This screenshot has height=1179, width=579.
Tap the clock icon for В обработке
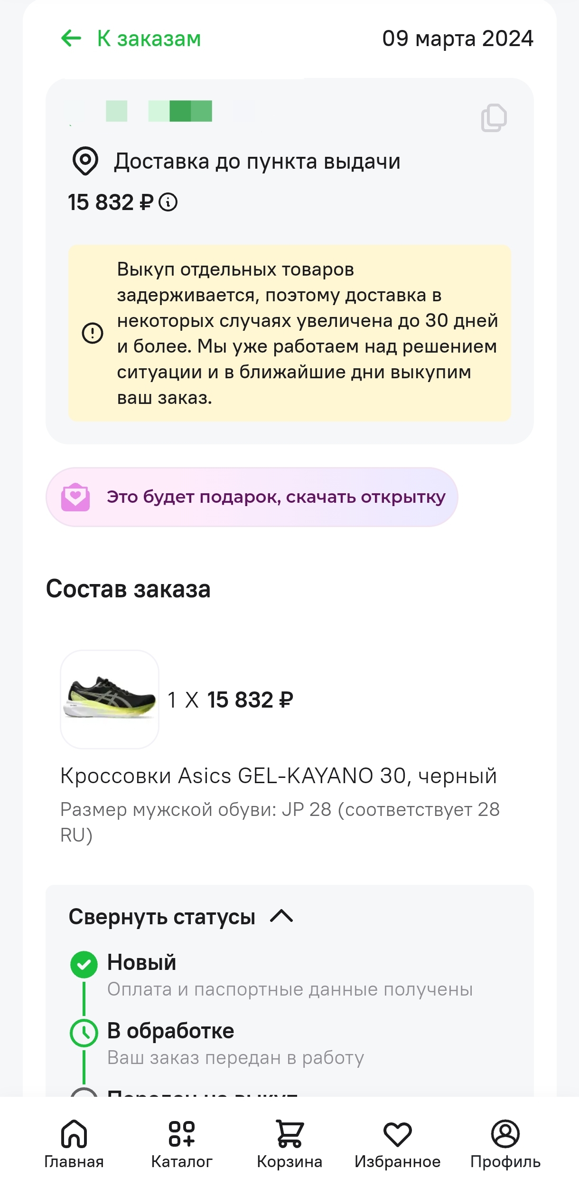[x=84, y=1033]
